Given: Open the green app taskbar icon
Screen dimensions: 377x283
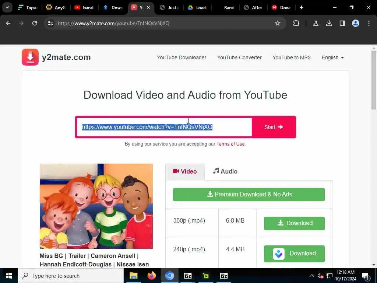Looking at the screenshot, I should point(205,276).
